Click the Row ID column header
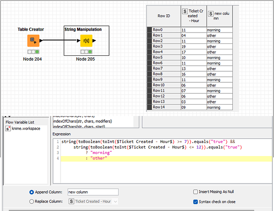Image resolution: width=274 pixels, height=211 pixels. (x=164, y=16)
